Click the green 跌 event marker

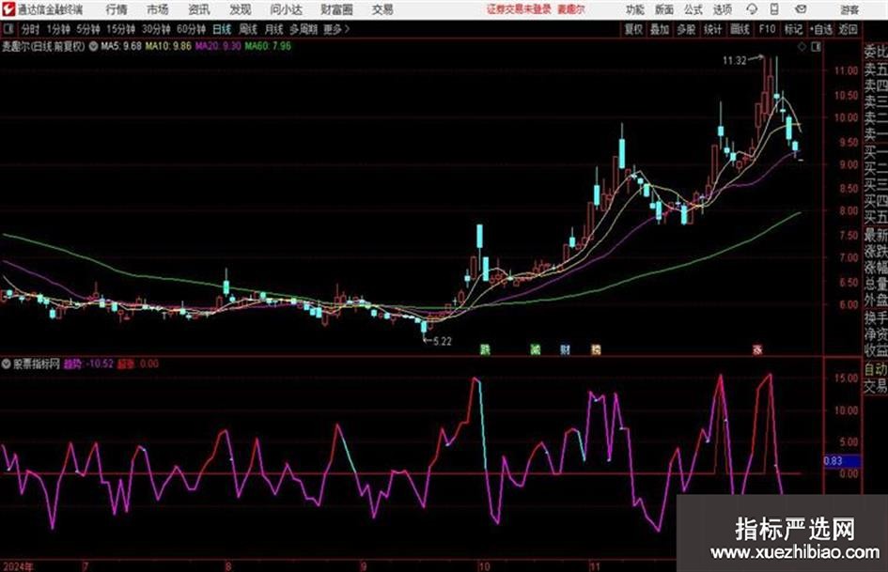485,349
